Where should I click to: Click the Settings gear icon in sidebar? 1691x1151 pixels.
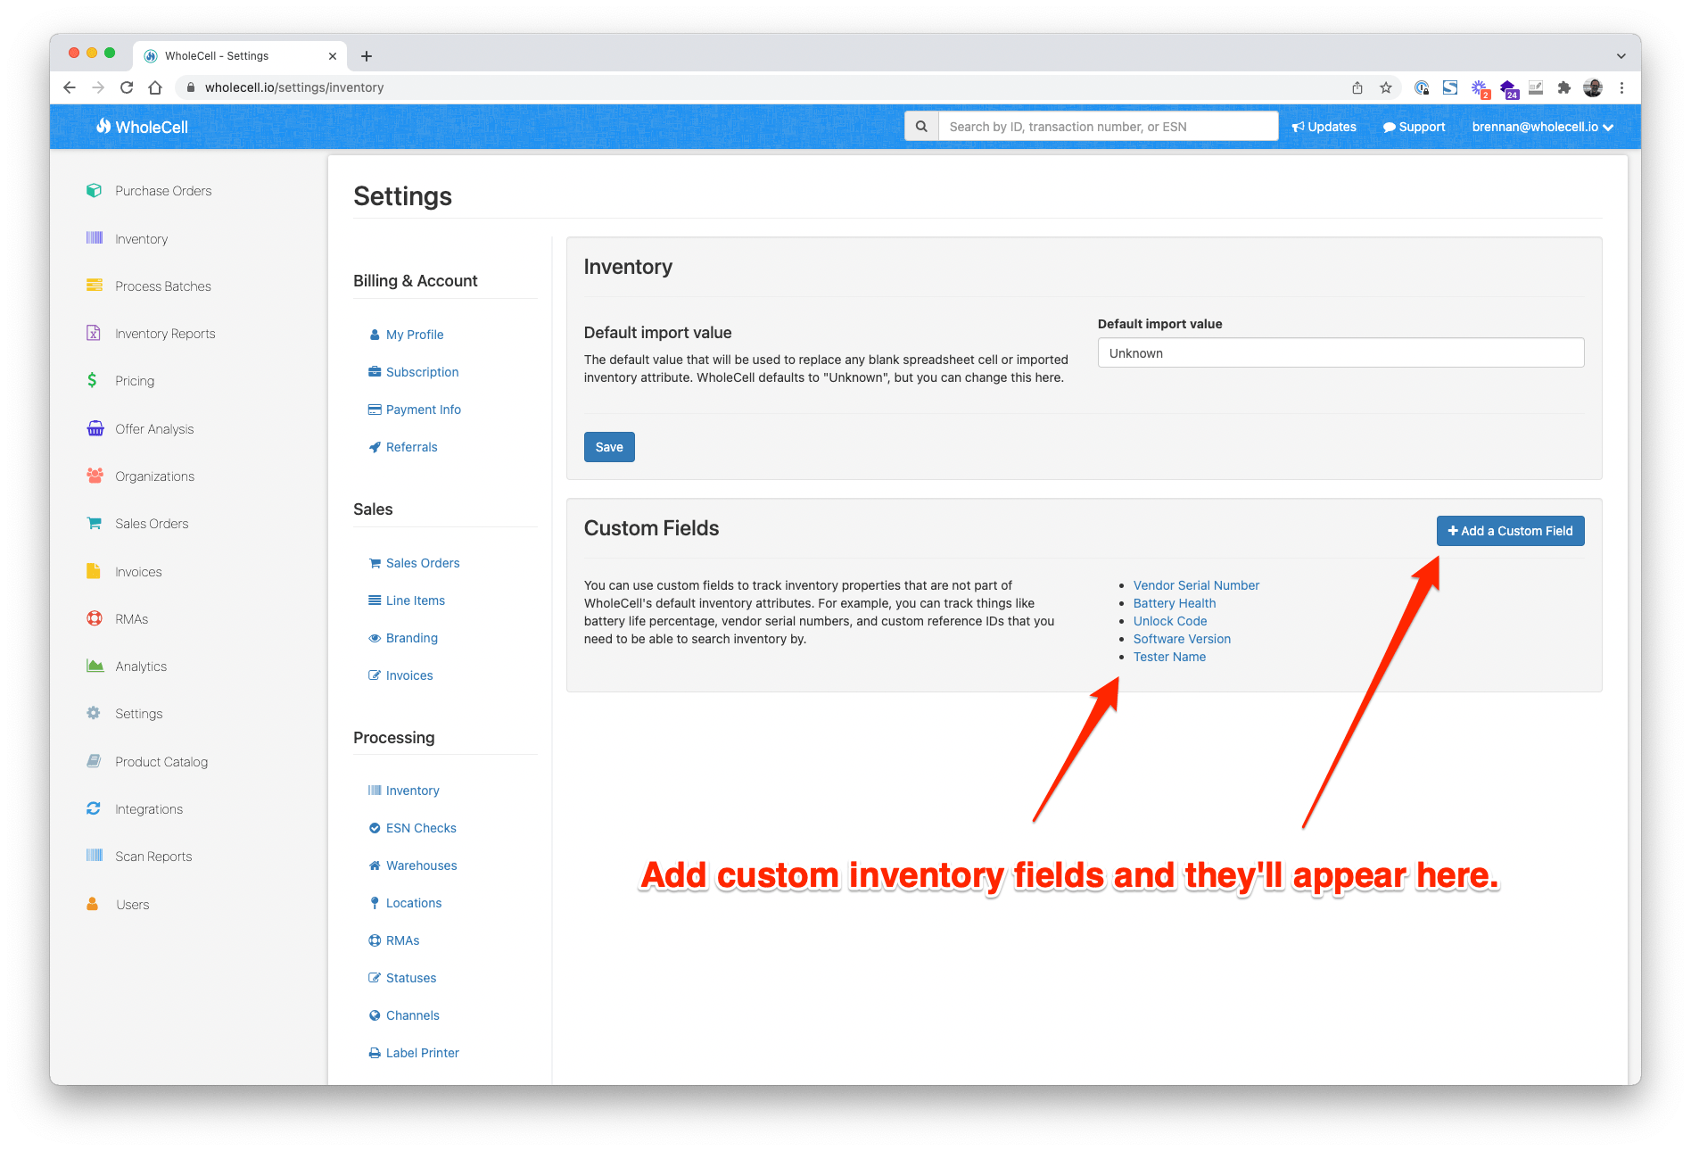point(94,713)
